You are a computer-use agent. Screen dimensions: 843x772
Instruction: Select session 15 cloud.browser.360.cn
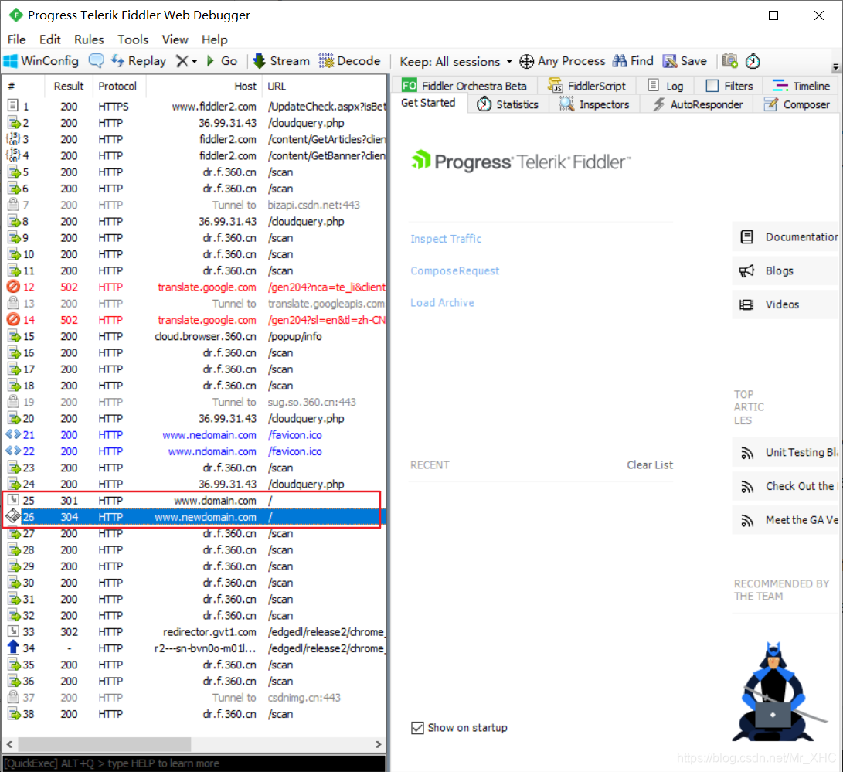pos(195,336)
